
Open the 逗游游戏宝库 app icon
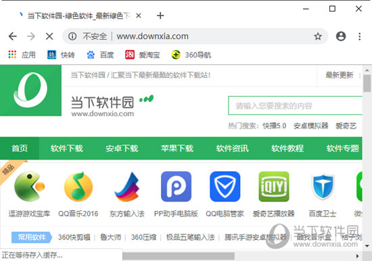tap(29, 187)
